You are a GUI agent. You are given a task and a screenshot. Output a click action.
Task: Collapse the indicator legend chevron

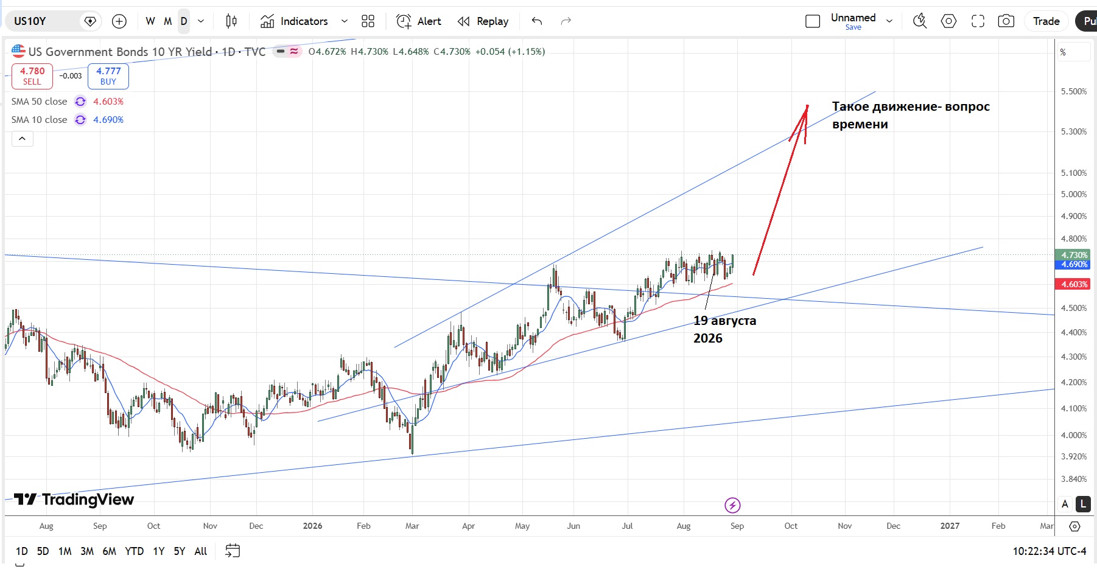coord(22,139)
